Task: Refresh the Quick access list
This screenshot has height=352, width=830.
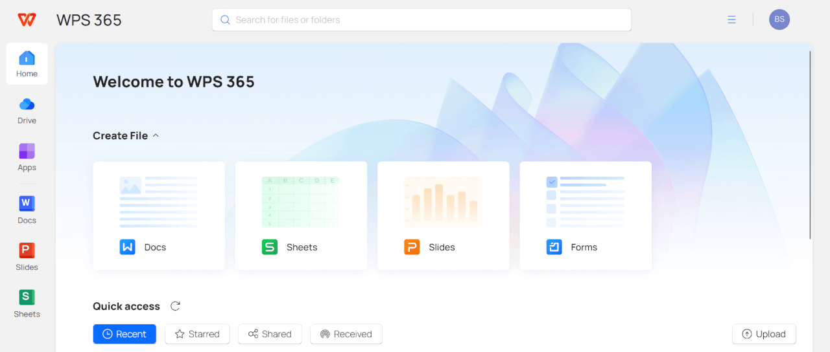Action: [x=175, y=306]
